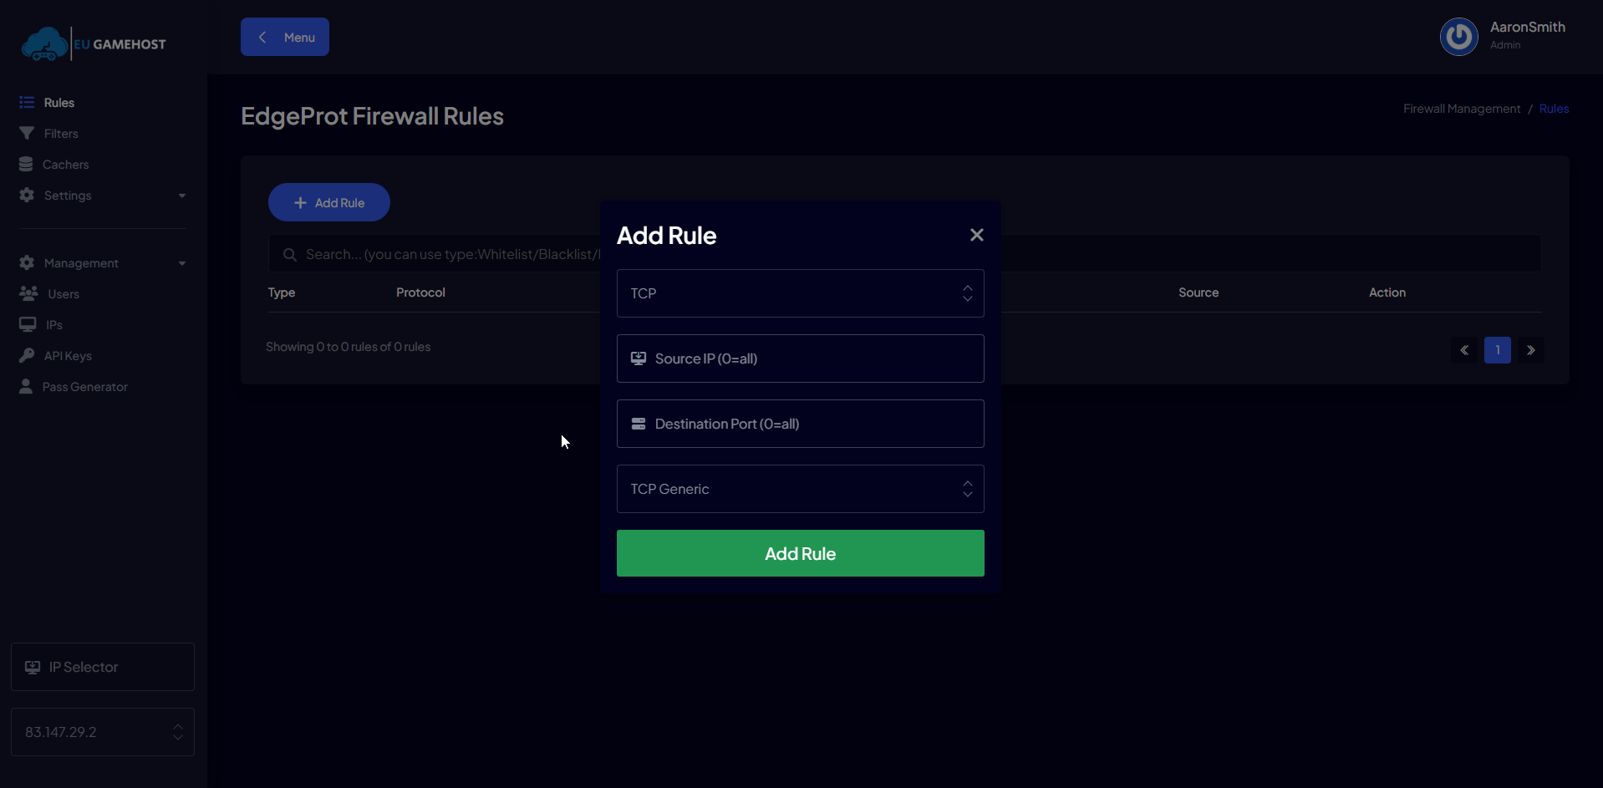Close the Add Rule dialog
The height and width of the screenshot is (788, 1603).
(x=977, y=235)
